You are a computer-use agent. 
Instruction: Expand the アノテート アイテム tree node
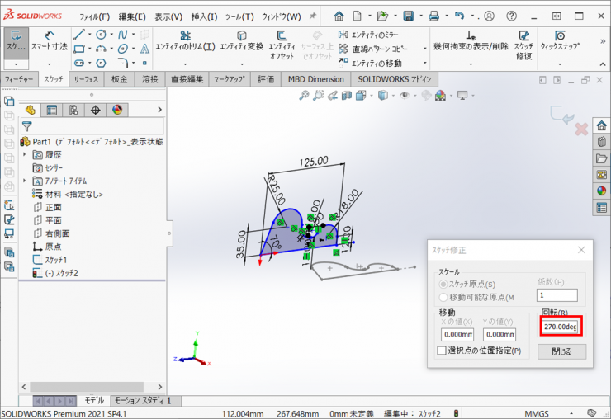25,181
